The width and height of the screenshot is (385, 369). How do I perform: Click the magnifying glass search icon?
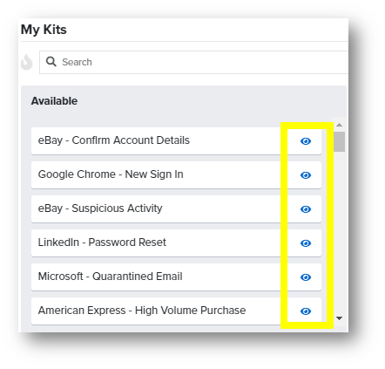pyautogui.click(x=51, y=62)
